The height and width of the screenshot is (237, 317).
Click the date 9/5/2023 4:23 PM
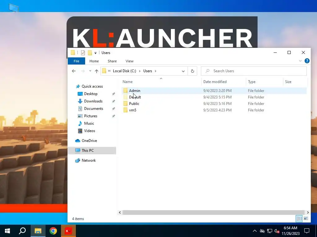point(217,110)
